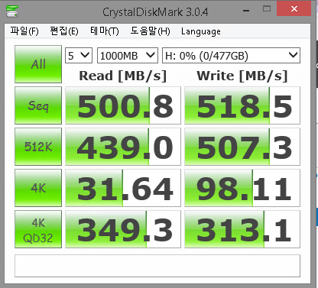Click the CrystalDiskMark app icon in title bar
The height and width of the screenshot is (288, 318).
click(x=12, y=11)
